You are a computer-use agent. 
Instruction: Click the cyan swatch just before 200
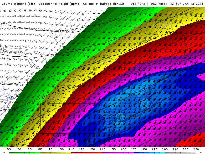tap(162, 153)
